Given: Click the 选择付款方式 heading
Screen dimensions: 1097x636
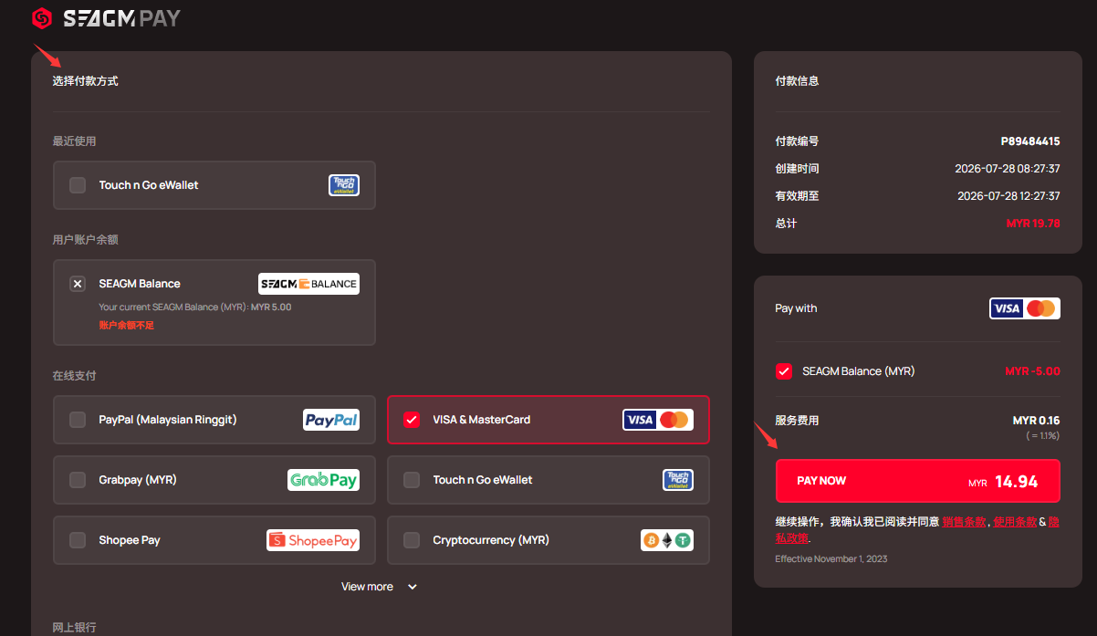Looking at the screenshot, I should 85,81.
